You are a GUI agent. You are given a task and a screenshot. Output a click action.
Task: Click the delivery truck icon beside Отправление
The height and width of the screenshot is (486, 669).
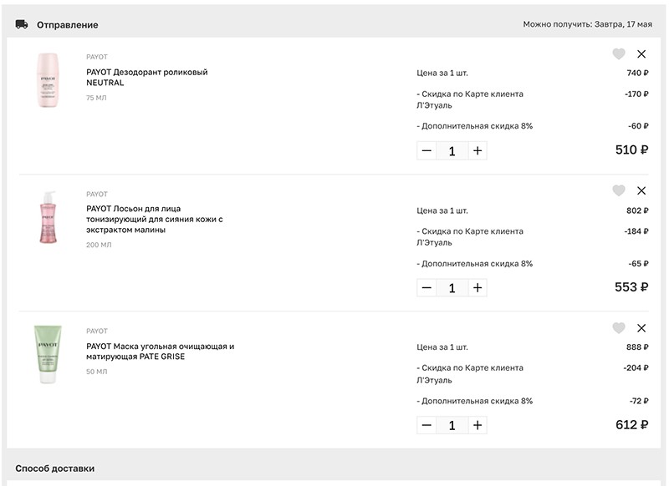tap(22, 25)
